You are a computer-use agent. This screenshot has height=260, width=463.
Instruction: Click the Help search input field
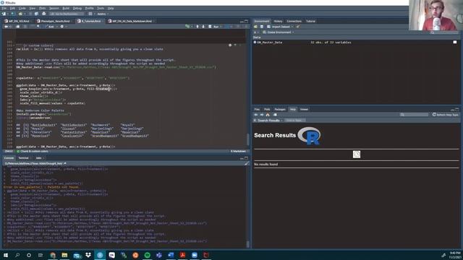(415, 115)
